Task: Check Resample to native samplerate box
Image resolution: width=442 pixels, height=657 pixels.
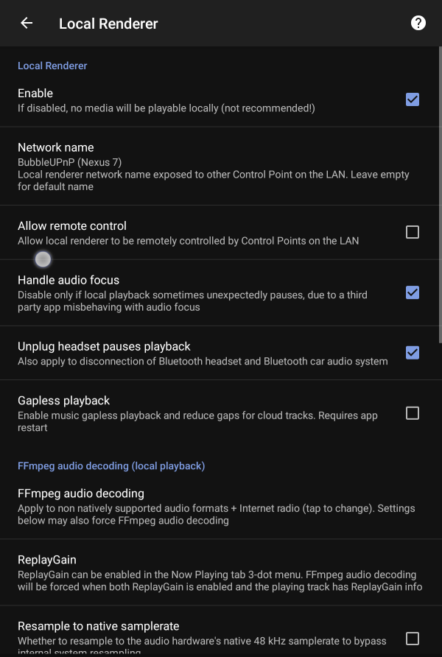Action: (x=413, y=638)
